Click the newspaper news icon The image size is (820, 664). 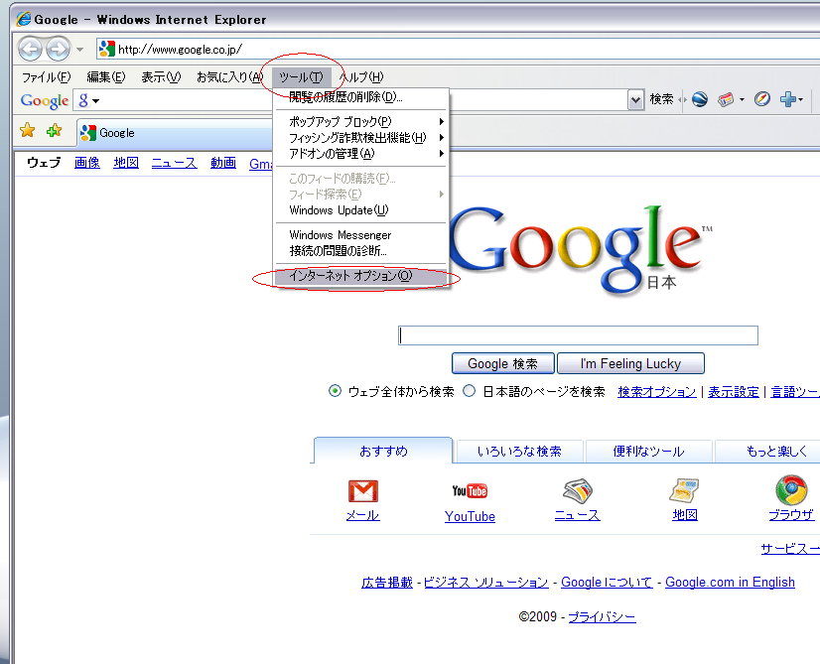point(578,491)
